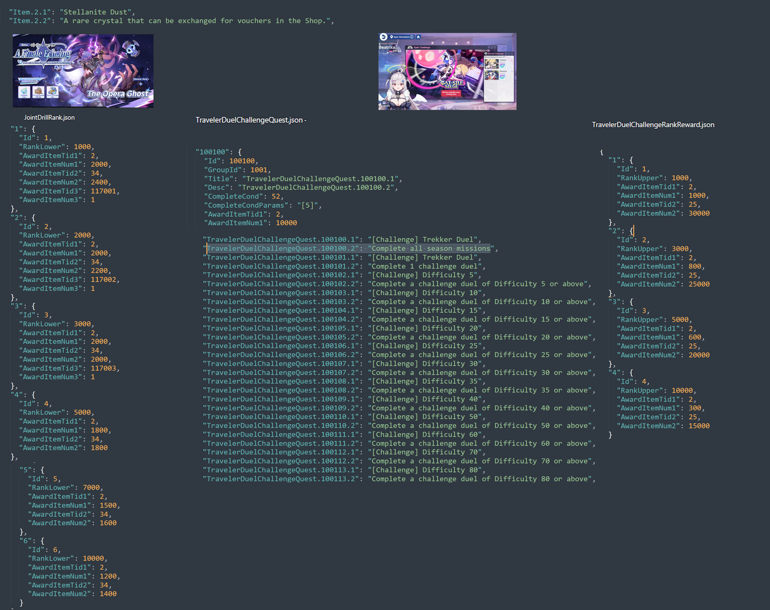The width and height of the screenshot is (770, 610).
Task: Click the Nanoha challenge portrait
Action: click(492, 75)
